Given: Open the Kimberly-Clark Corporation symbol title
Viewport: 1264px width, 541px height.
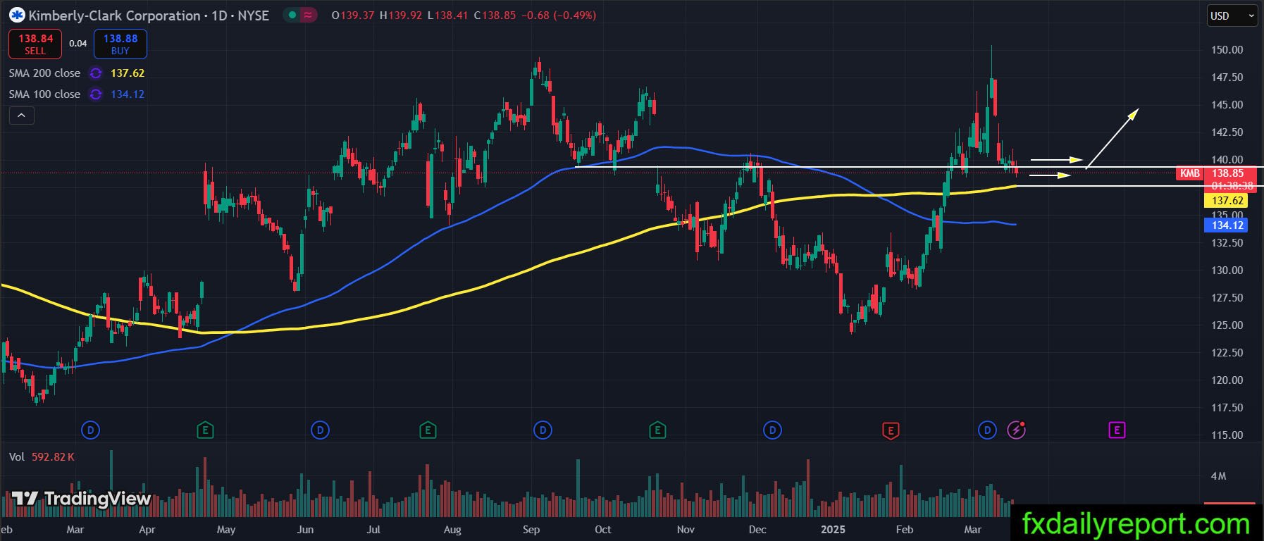Looking at the screenshot, I should (x=149, y=15).
